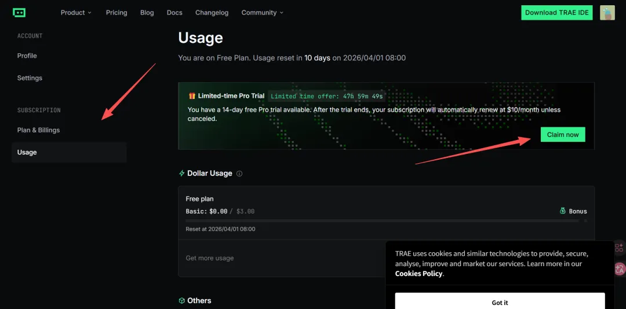Expand the Product dropdown menu

[76, 13]
